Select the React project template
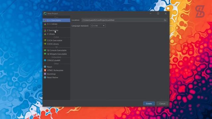The width and height of the screenshot is (212, 119). click(x=56, y=67)
